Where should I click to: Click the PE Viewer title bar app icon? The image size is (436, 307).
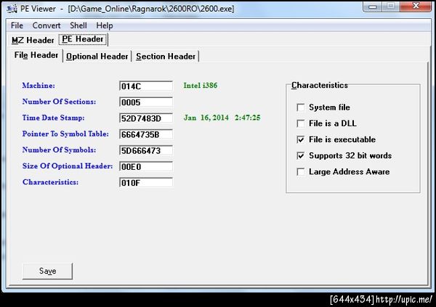[12, 9]
